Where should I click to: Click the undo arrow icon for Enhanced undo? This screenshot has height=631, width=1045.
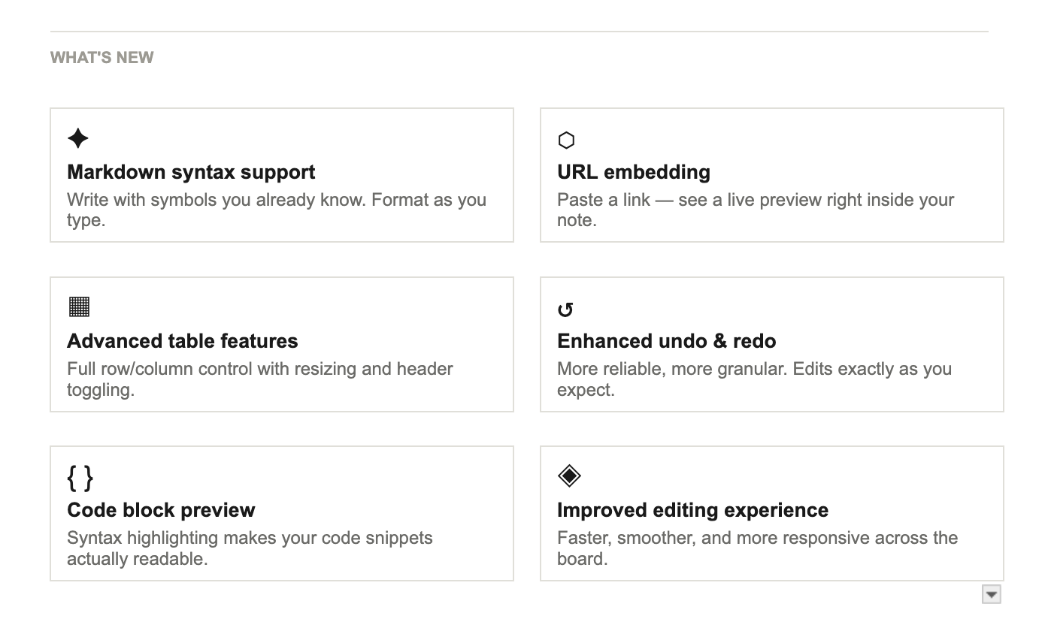tap(565, 309)
